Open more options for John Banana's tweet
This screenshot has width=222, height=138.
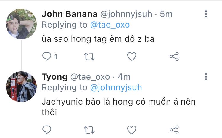click(206, 14)
